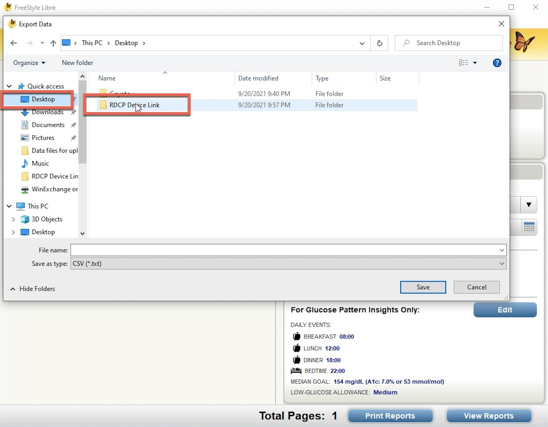
Task: Sort files by Date modified column
Action: (258, 78)
